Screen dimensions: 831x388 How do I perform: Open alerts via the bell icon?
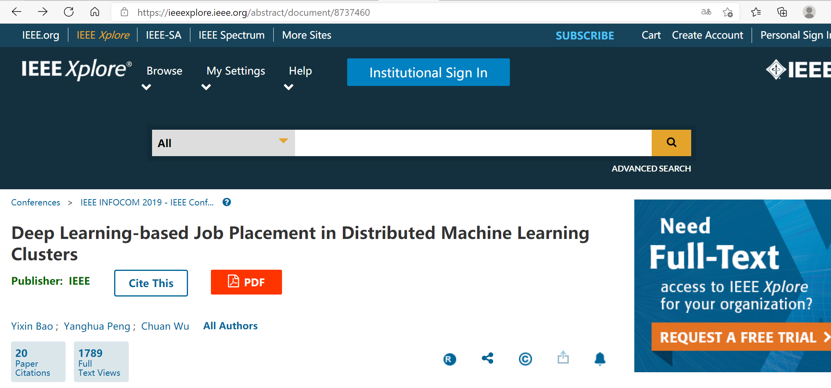pos(600,359)
